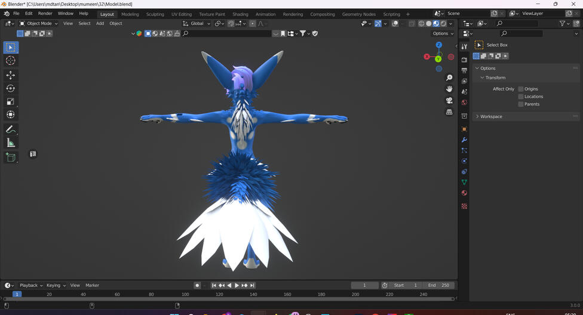Viewport: 583px width, 315px height.
Task: Open the Playback dropdown in timeline
Action: [x=31, y=285]
